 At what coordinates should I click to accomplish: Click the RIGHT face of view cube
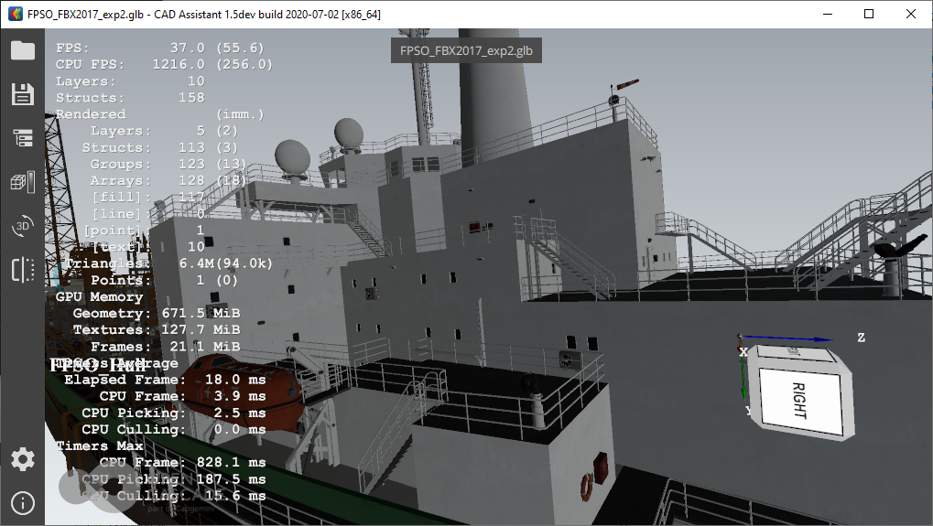(x=798, y=399)
